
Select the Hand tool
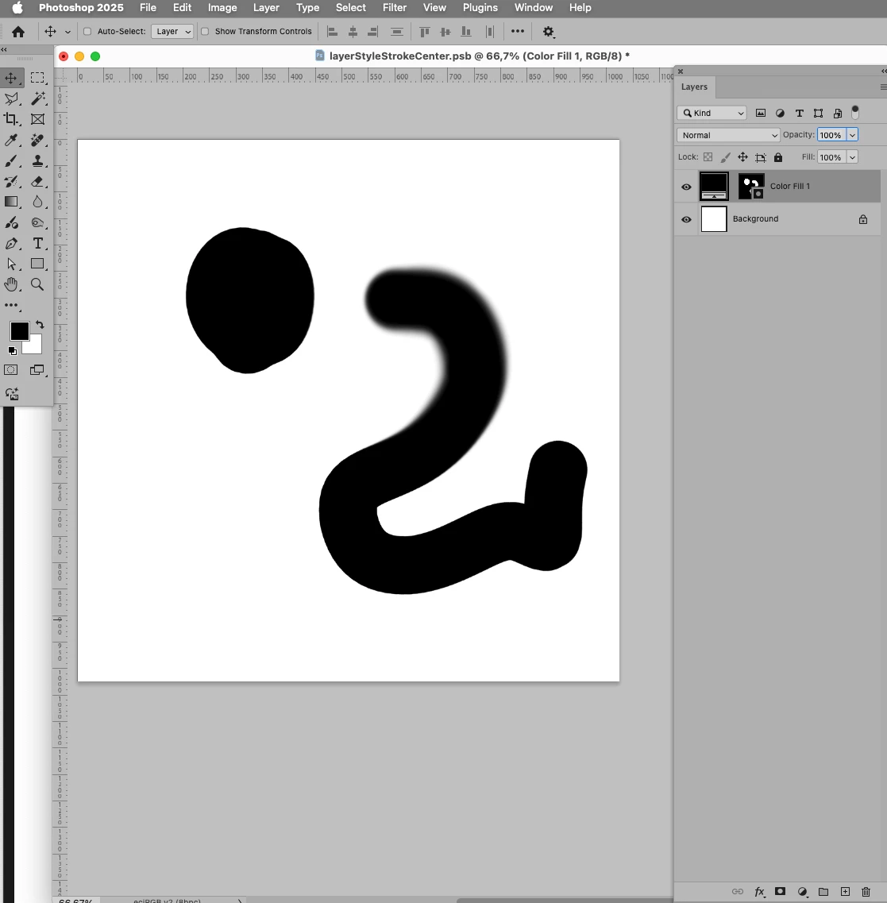[11, 284]
